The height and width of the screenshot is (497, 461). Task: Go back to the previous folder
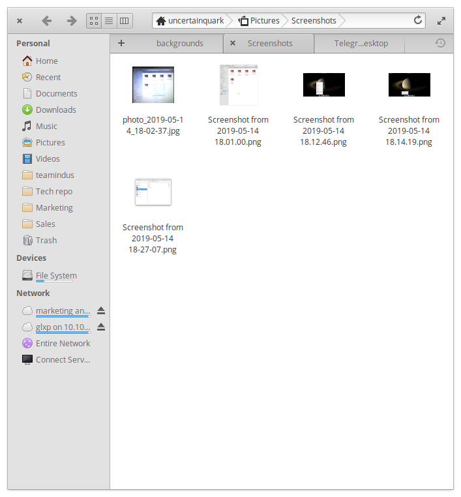pyautogui.click(x=46, y=21)
